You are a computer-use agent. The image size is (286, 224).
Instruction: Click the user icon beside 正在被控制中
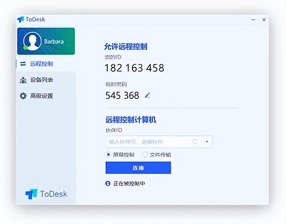coord(108,183)
